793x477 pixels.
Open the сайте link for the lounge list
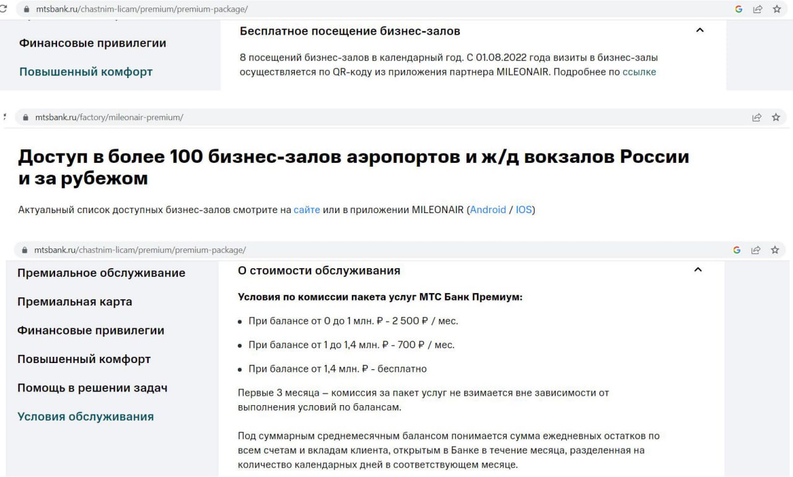307,209
